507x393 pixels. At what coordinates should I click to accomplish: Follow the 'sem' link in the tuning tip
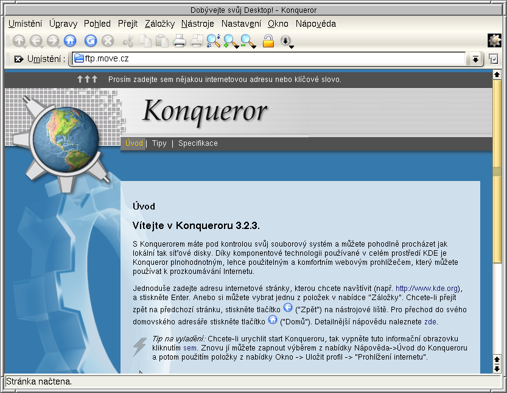click(190, 348)
